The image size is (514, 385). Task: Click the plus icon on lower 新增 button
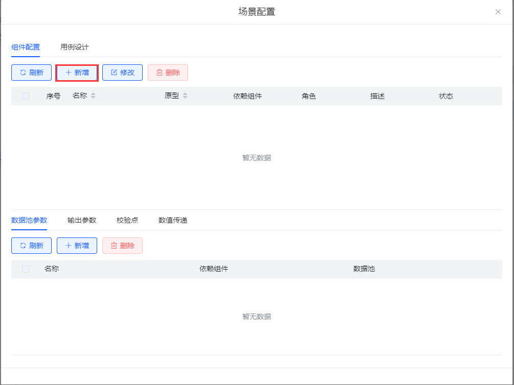pos(68,246)
